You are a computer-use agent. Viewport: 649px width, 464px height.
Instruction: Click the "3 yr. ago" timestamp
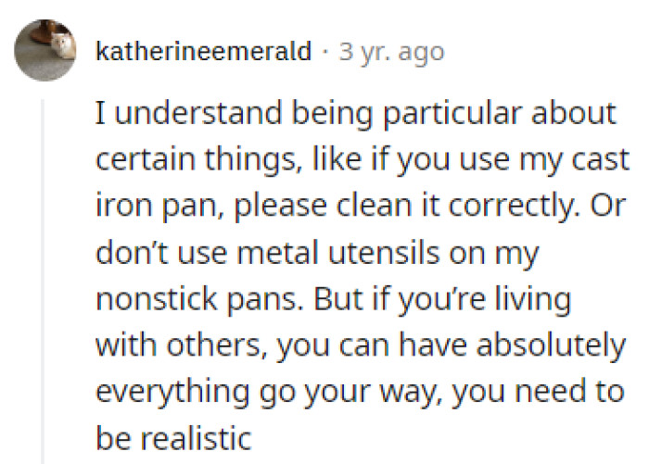391,52
